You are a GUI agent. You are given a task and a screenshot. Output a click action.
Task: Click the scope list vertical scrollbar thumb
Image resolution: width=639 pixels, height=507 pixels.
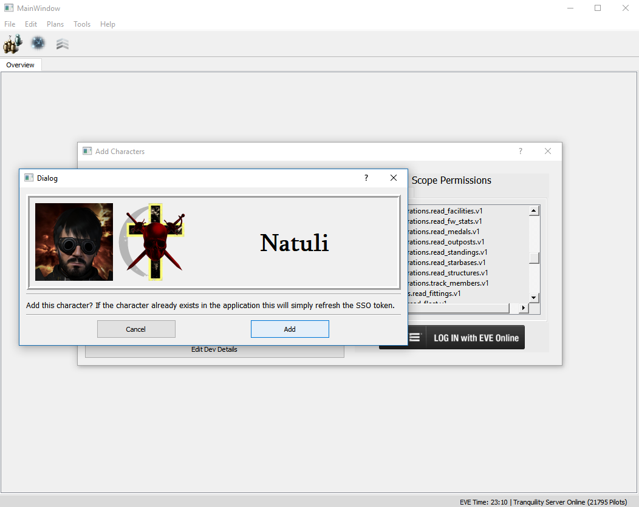(534, 258)
